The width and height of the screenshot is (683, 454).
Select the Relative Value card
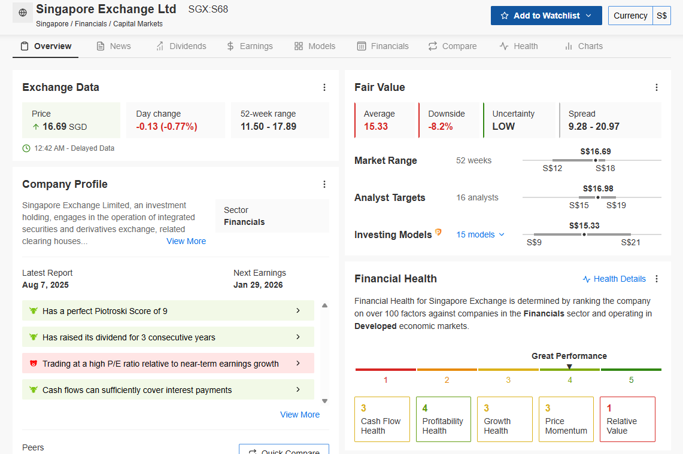[x=628, y=419]
